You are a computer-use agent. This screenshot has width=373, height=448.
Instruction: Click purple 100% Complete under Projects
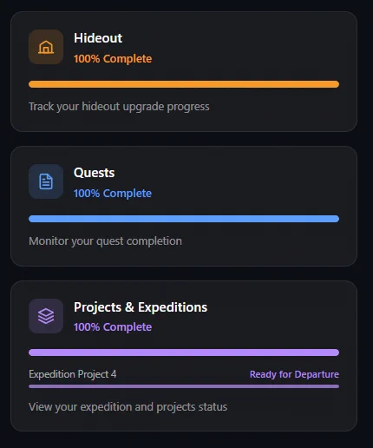(x=113, y=327)
